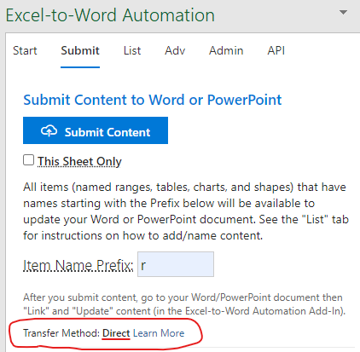Enable the This Sheet Only checkbox
This screenshot has width=360, height=352.
pyautogui.click(x=28, y=160)
